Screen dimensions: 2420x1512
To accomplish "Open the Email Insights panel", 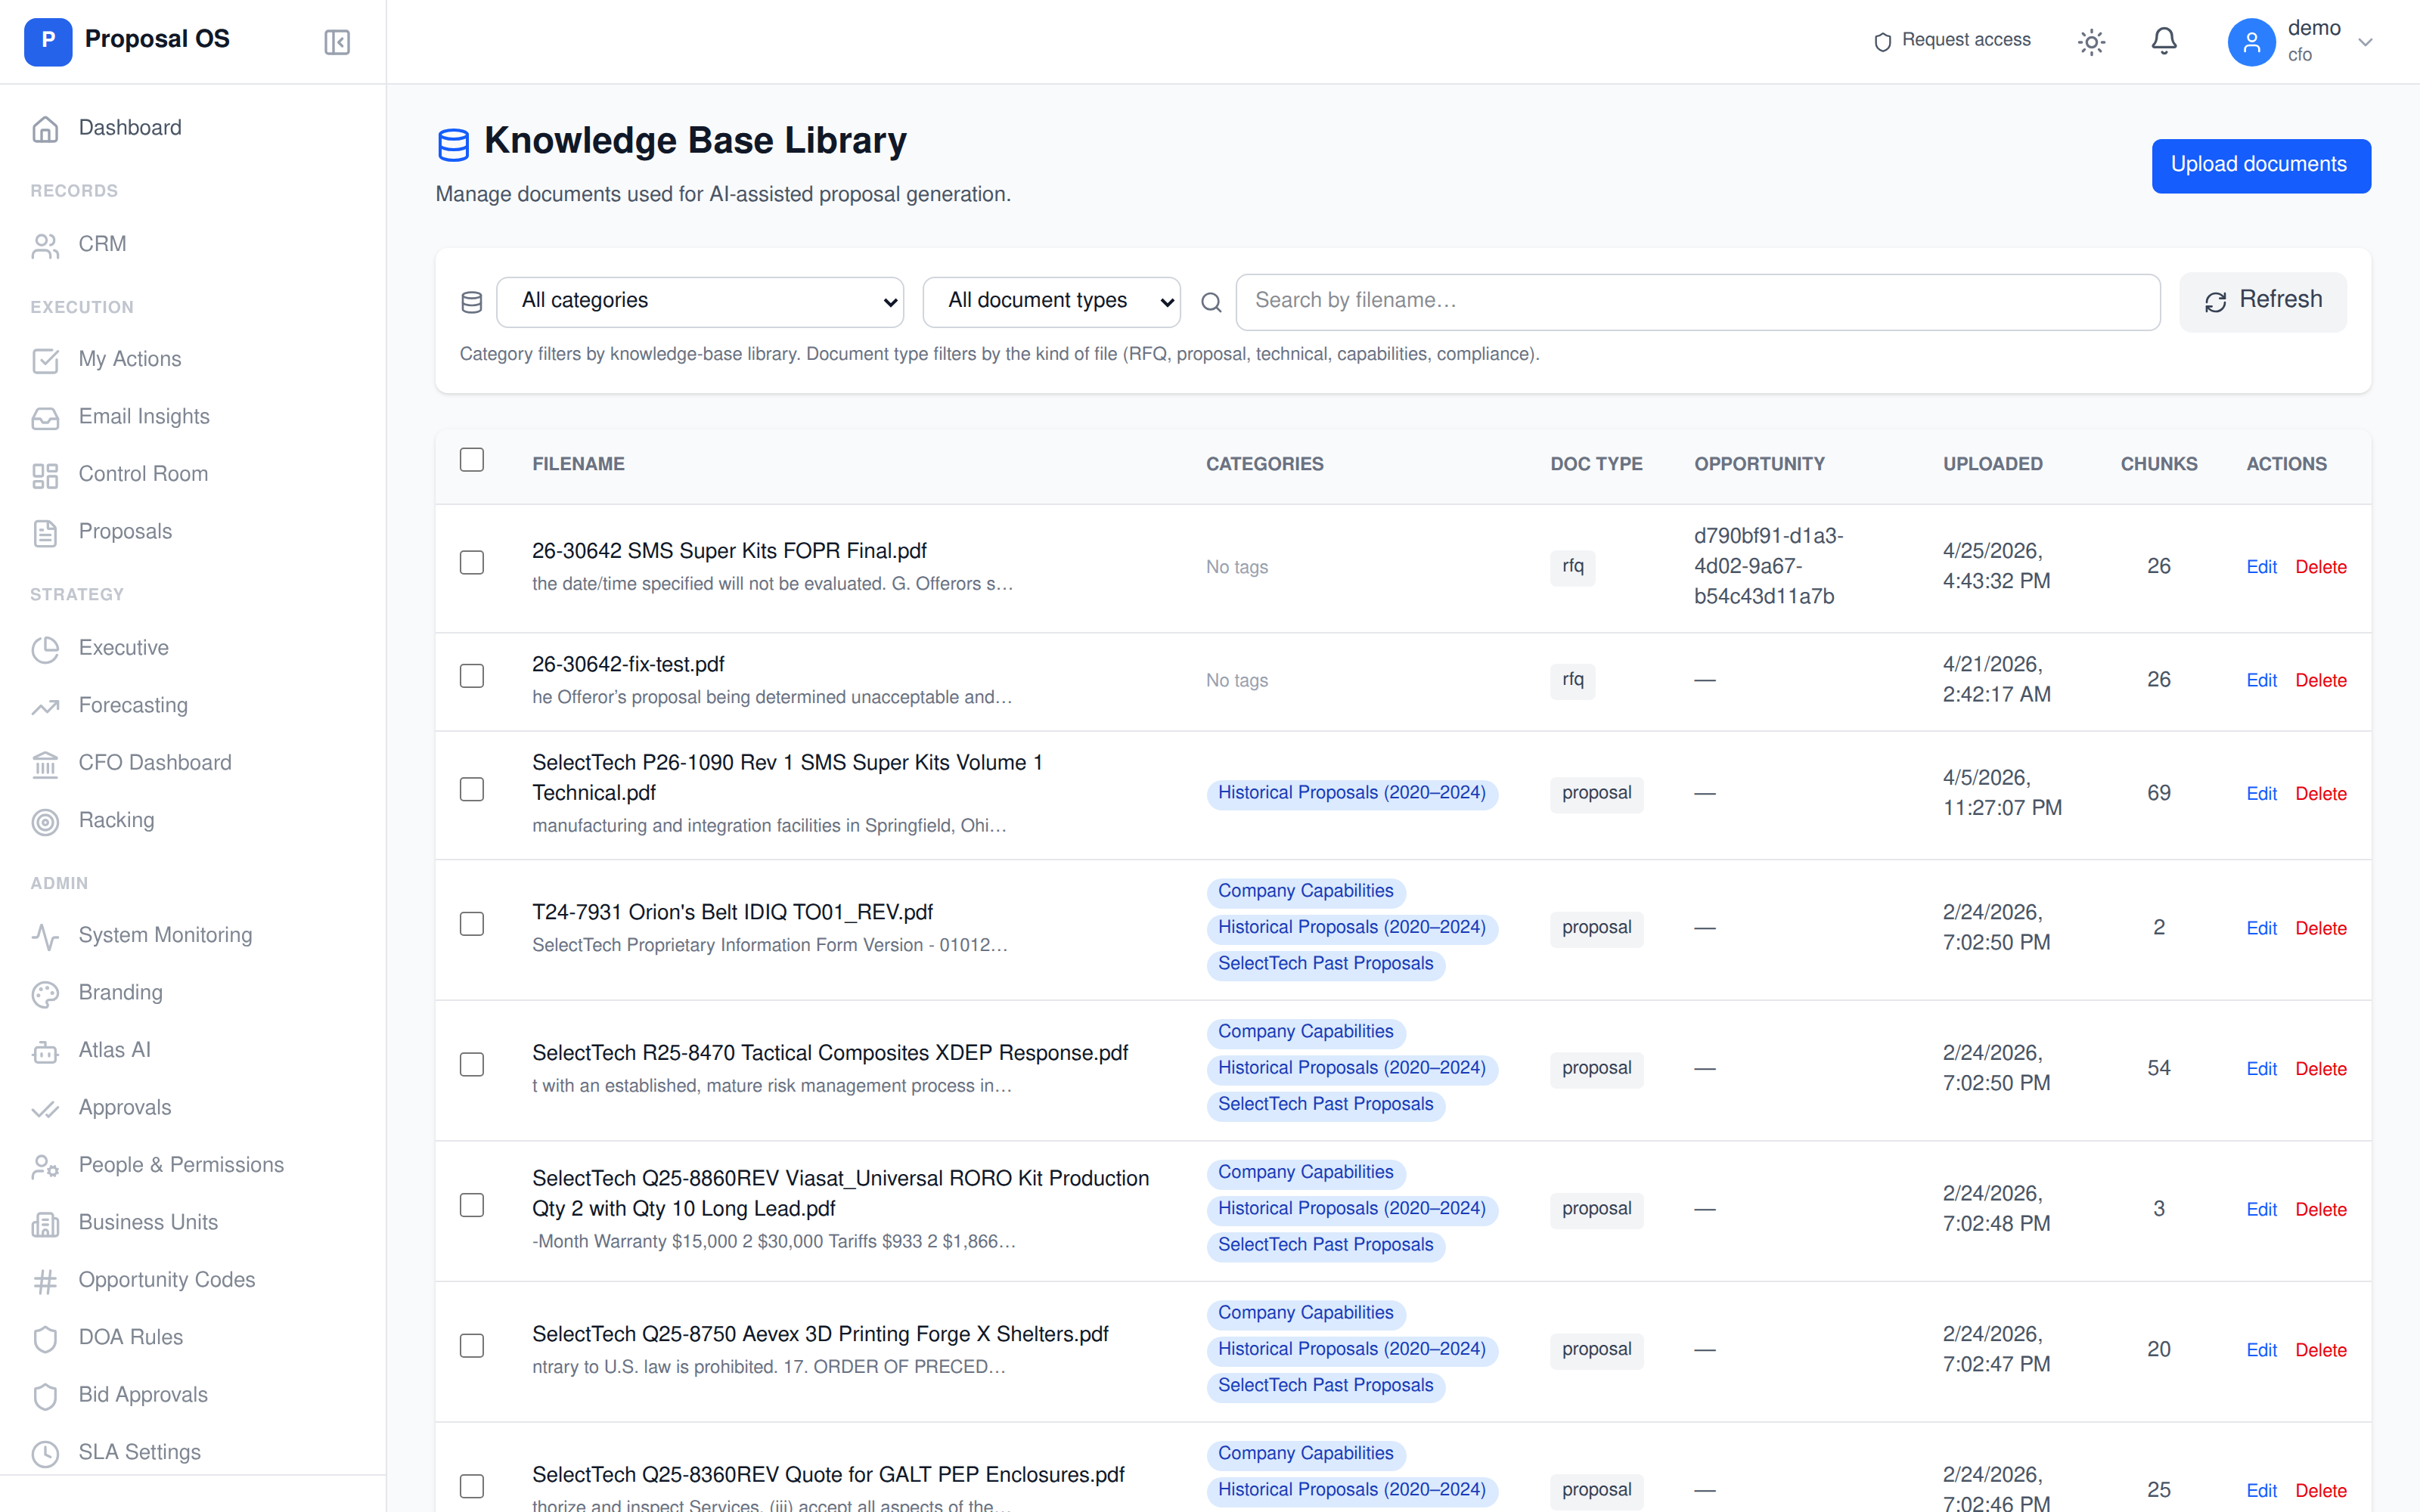I will [x=144, y=416].
